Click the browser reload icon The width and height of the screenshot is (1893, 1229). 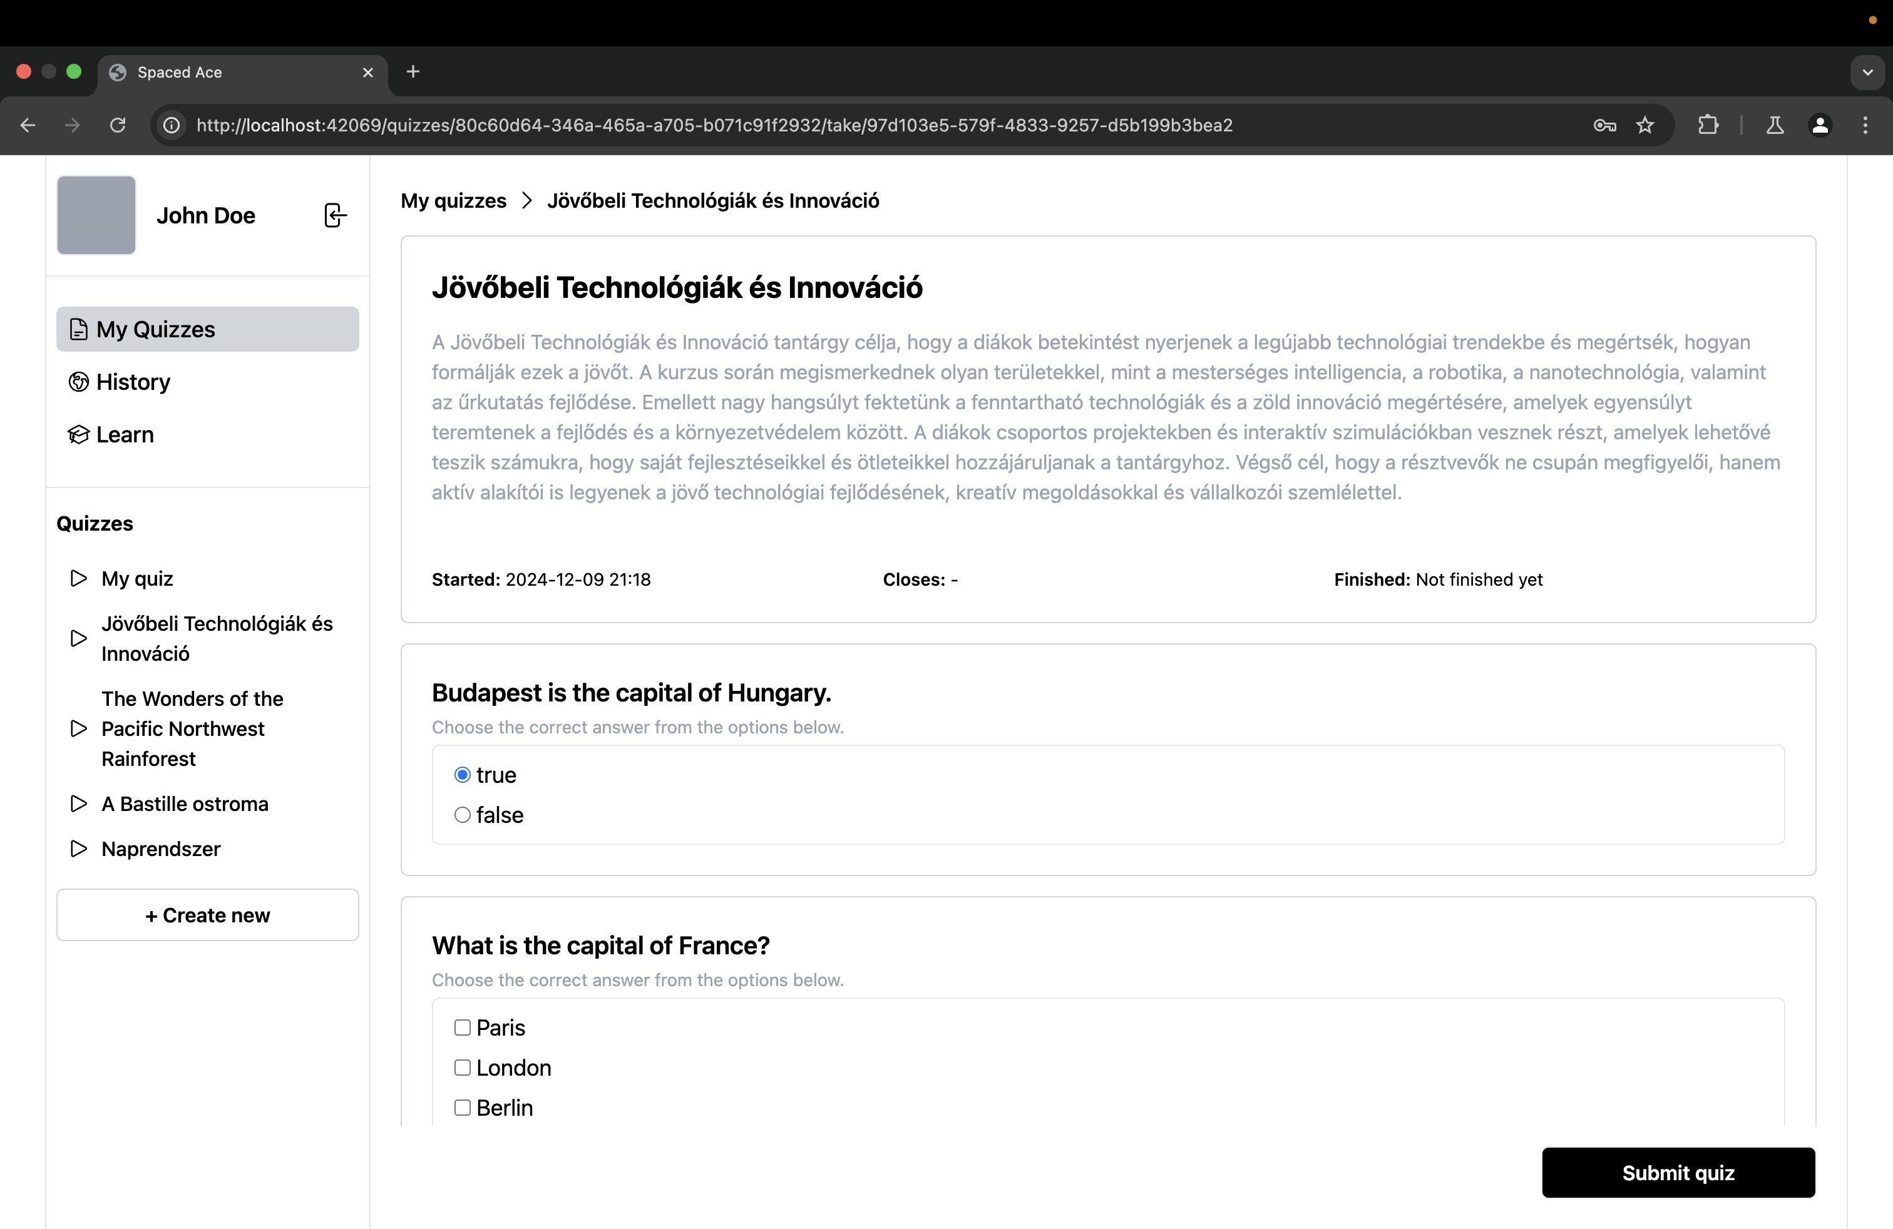point(118,125)
